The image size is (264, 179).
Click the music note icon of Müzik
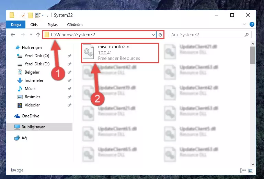pos(20,89)
